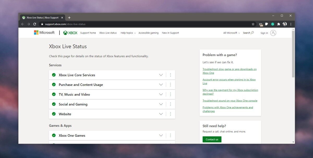Open Chrome's three-dot menu
This screenshot has height=158, width=313.
point(291,24)
